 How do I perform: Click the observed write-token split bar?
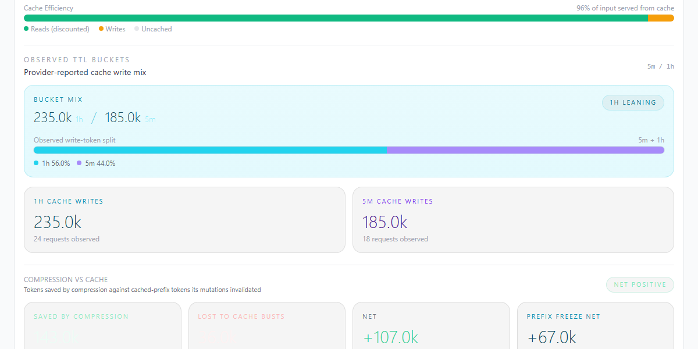(x=349, y=150)
